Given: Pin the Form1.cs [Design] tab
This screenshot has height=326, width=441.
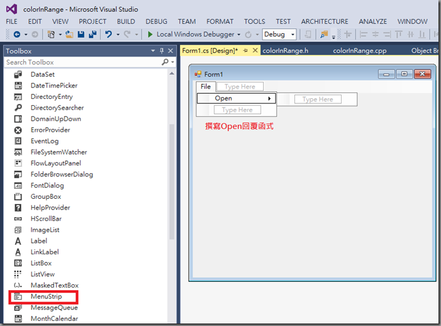Looking at the screenshot, I should [x=245, y=50].
